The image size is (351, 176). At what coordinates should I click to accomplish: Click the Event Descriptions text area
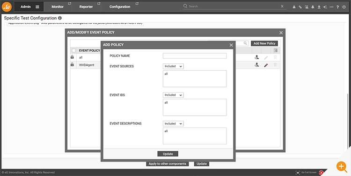(x=195, y=136)
